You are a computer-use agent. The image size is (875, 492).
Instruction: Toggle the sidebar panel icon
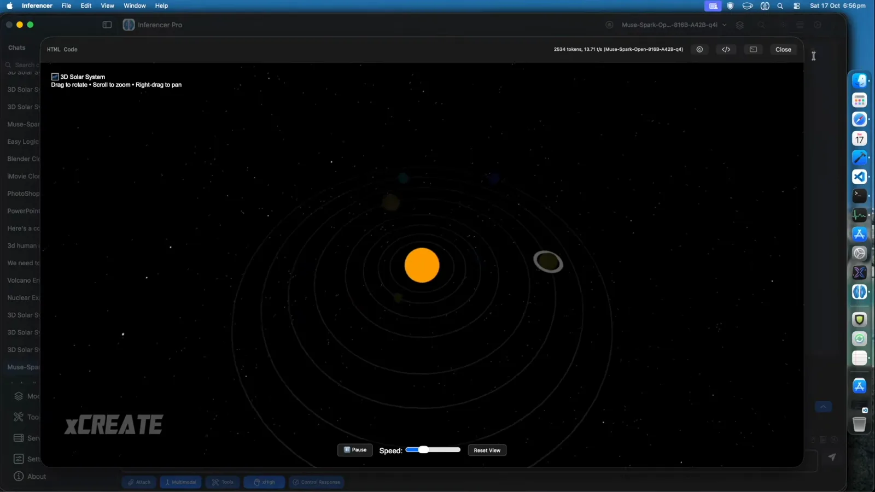click(107, 25)
